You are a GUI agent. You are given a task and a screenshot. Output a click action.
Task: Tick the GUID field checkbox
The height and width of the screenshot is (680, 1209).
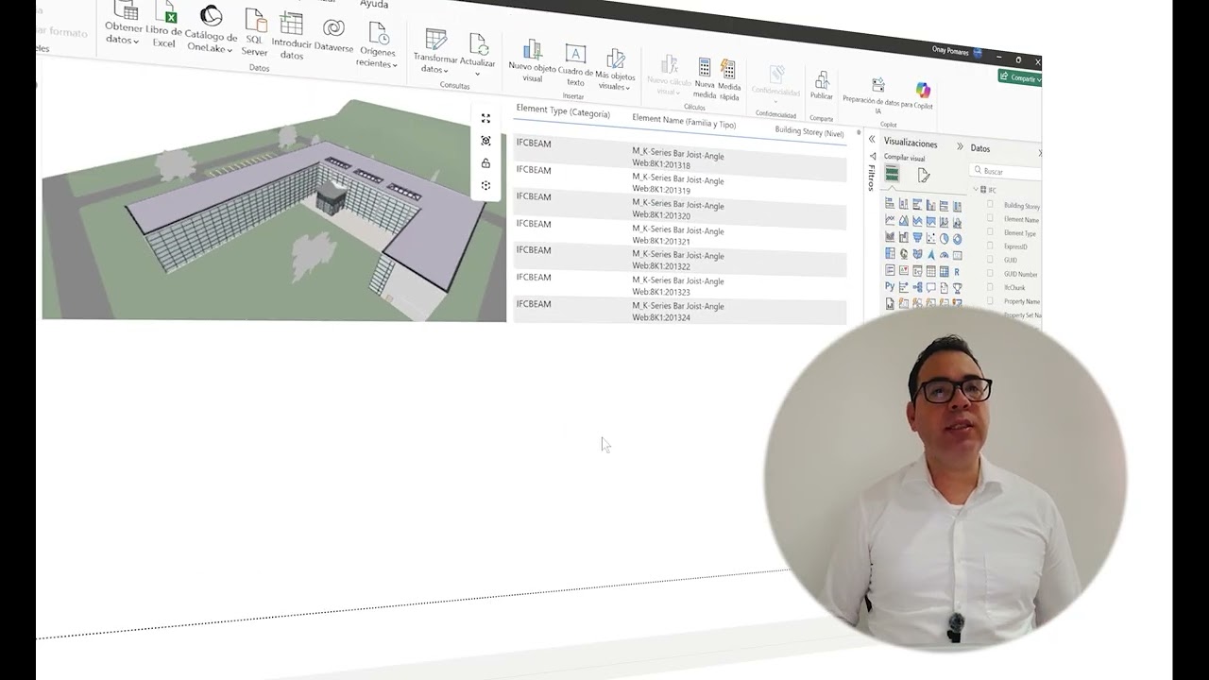990,259
